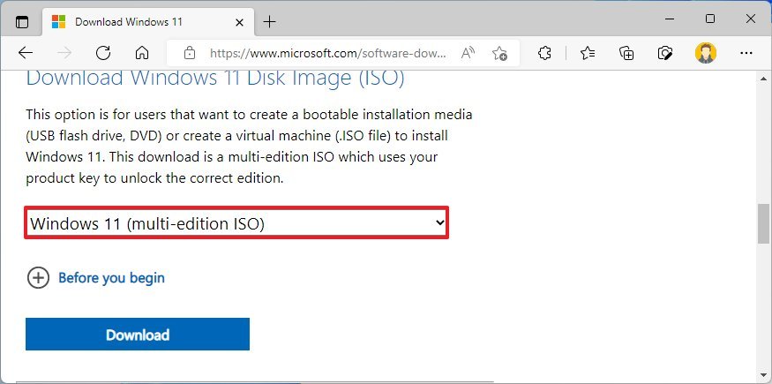
Task: Close the Download Windows 11 tab
Action: coord(237,21)
